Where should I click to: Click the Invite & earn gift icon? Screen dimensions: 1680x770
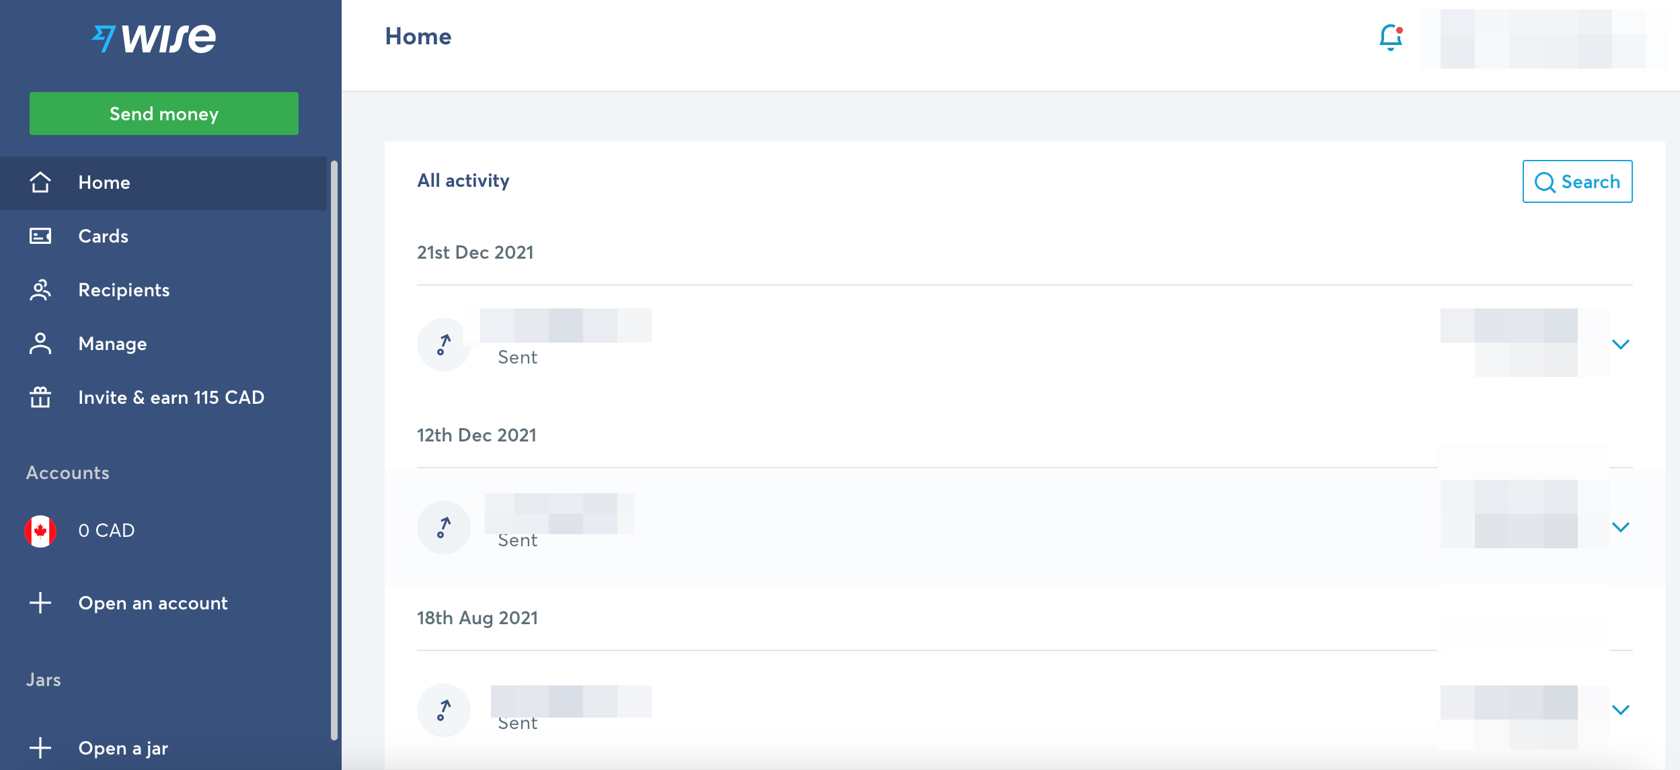[41, 396]
